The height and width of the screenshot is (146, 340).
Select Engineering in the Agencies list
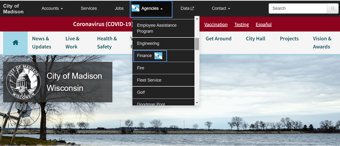(x=163, y=44)
